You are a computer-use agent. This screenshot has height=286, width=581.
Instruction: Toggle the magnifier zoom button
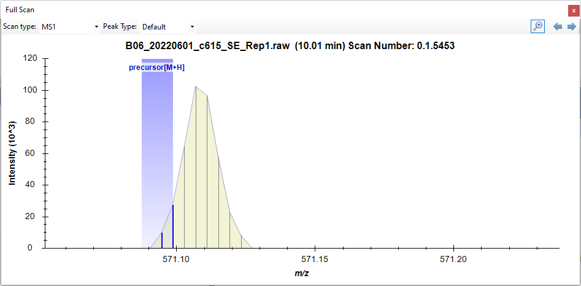click(537, 26)
